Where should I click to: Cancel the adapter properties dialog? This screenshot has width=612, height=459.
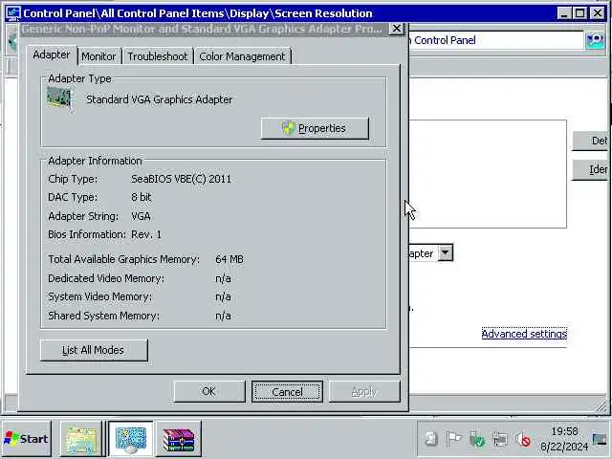click(287, 391)
